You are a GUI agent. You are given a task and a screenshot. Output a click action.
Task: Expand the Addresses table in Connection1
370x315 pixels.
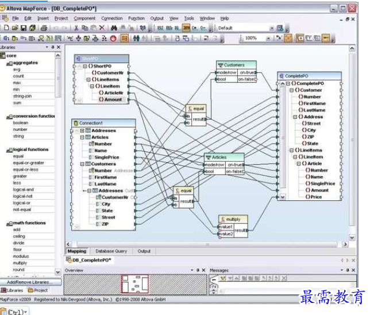[x=82, y=130]
